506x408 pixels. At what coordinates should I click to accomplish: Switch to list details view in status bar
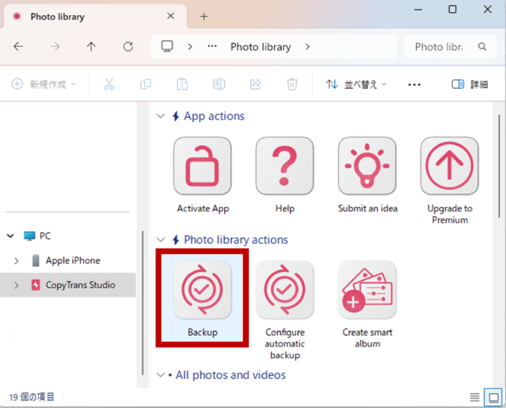pyautogui.click(x=474, y=397)
